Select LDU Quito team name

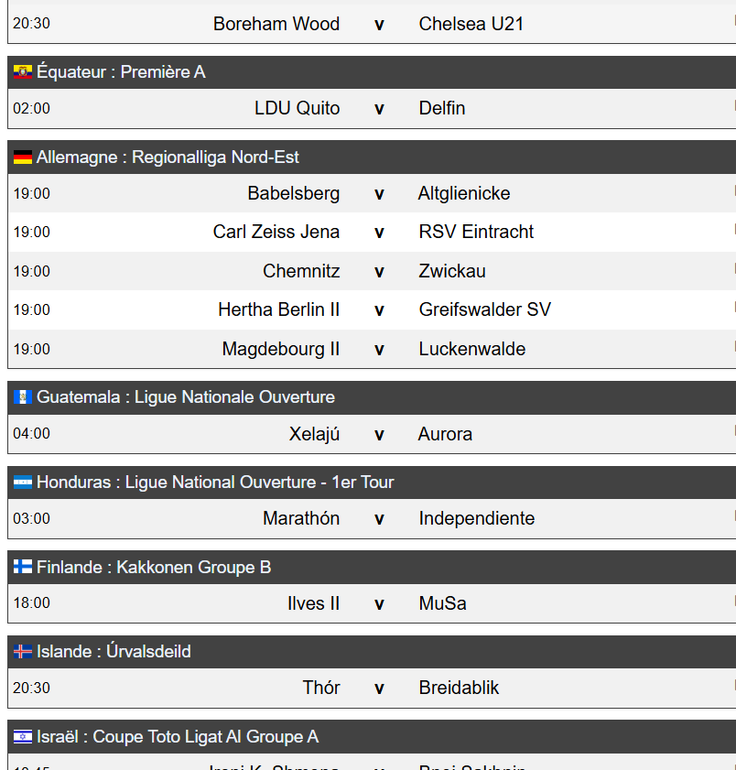click(x=297, y=108)
